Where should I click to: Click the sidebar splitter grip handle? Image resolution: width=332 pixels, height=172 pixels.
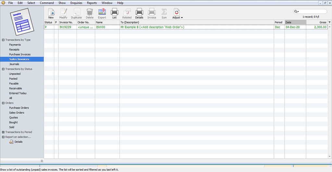pos(42,161)
